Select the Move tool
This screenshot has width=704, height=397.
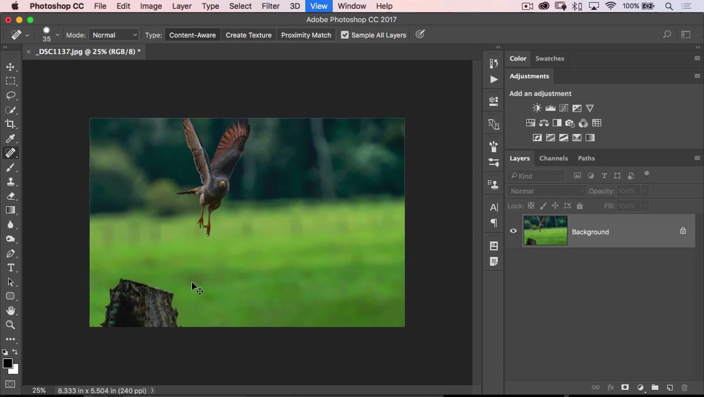[11, 67]
